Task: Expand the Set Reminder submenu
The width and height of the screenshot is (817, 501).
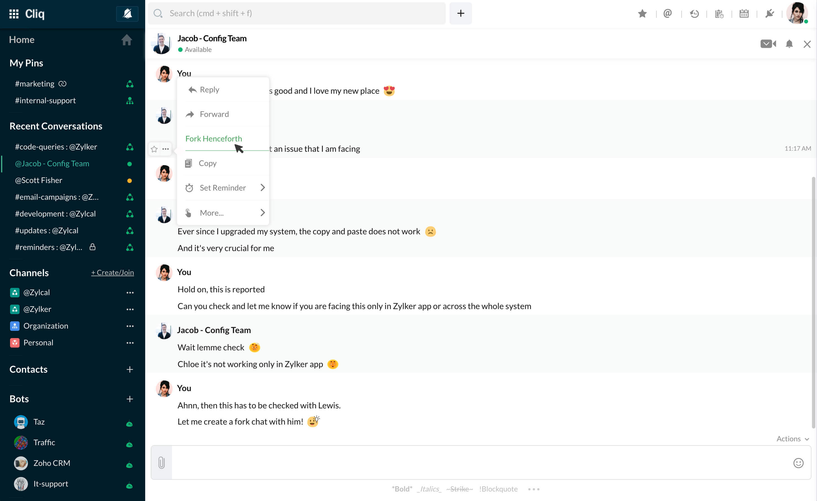Action: [223, 187]
